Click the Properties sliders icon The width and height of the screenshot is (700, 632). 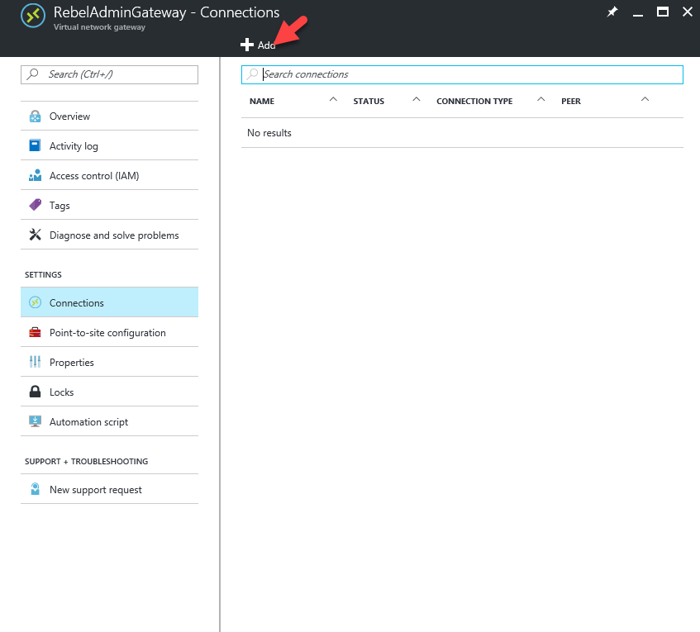pyautogui.click(x=35, y=362)
